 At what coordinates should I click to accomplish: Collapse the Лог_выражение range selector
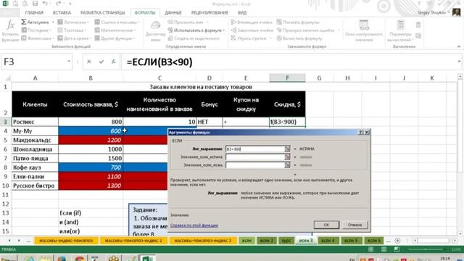287,149
